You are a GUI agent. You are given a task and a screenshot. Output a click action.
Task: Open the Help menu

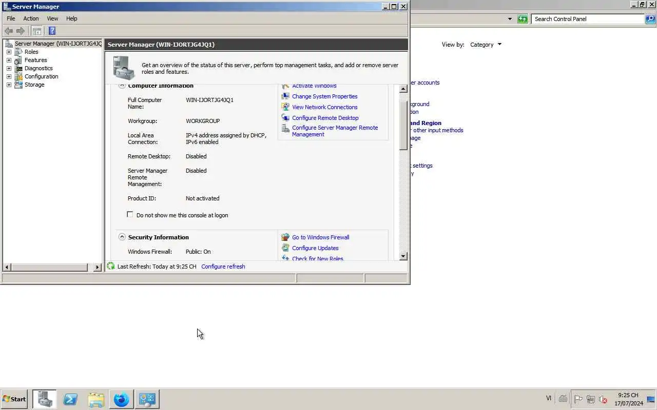pyautogui.click(x=71, y=18)
